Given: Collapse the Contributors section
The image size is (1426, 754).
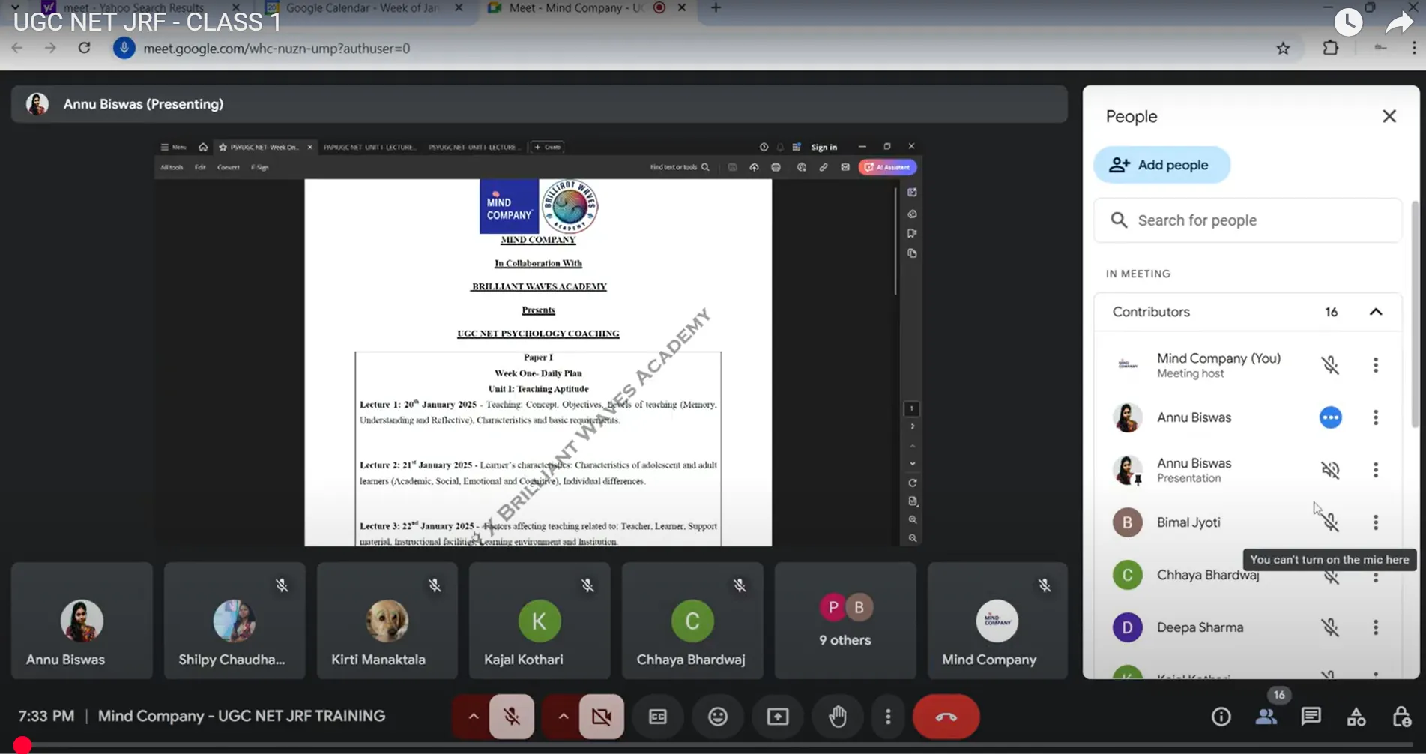Looking at the screenshot, I should [x=1376, y=312].
